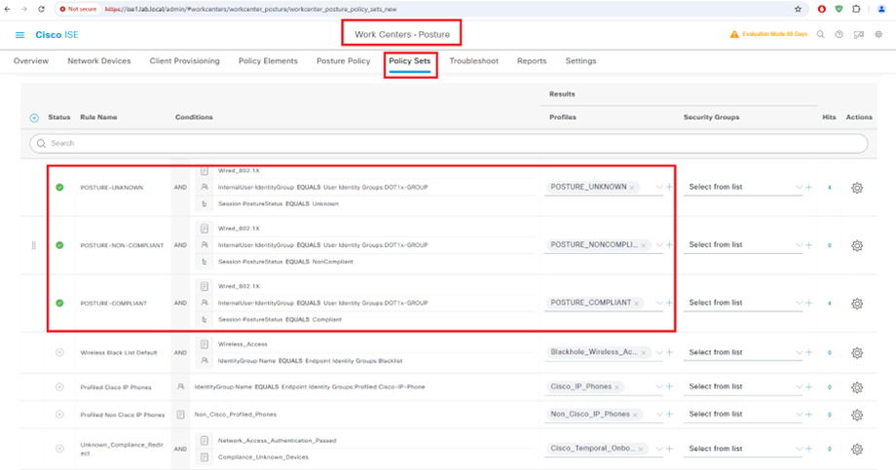Reload the page with refresh icon
Screen dimensions: 896x470
click(x=41, y=9)
